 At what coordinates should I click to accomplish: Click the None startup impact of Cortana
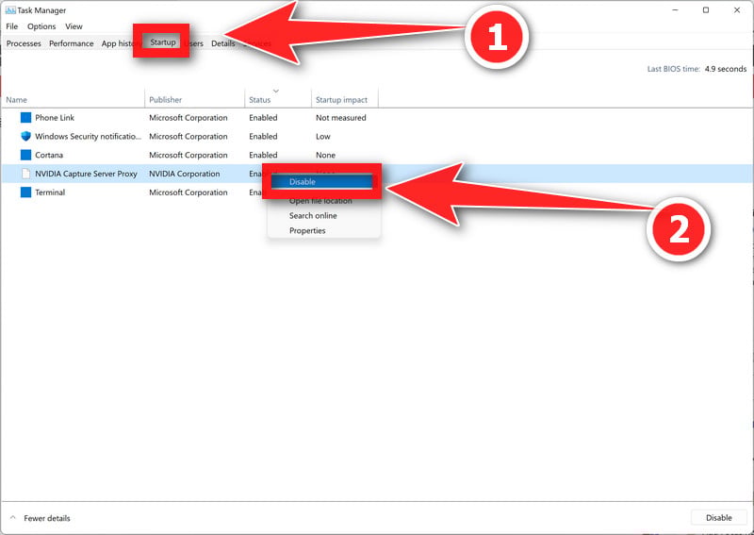click(x=325, y=155)
